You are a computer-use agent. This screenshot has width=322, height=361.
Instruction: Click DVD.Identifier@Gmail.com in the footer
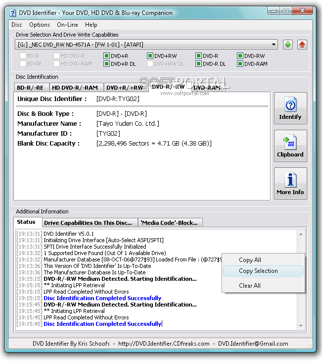pos(253,344)
